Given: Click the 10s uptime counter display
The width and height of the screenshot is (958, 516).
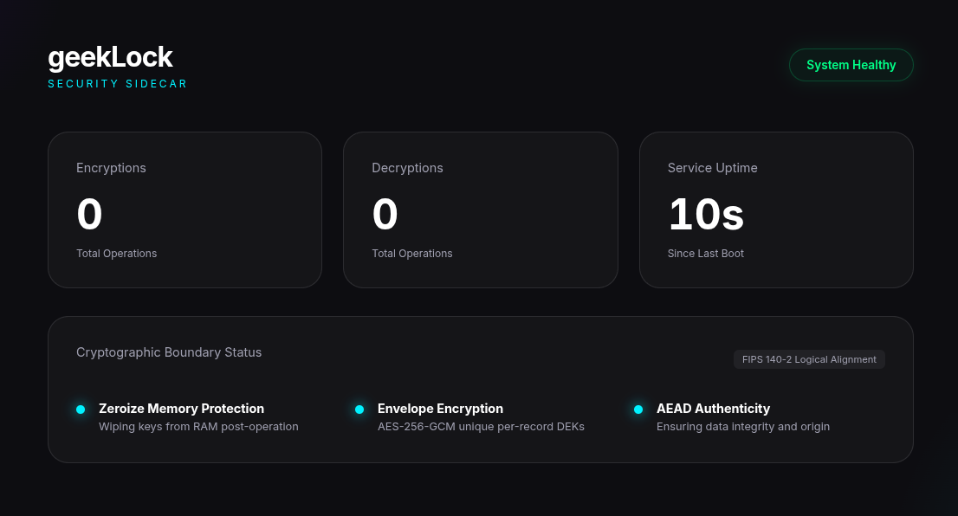Looking at the screenshot, I should click(x=706, y=214).
